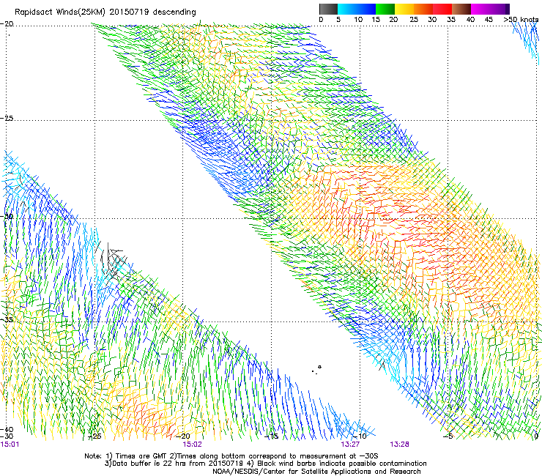Select the magenta-purple 40-50 knots legend band
542x476 pixels.
[x=490, y=9]
